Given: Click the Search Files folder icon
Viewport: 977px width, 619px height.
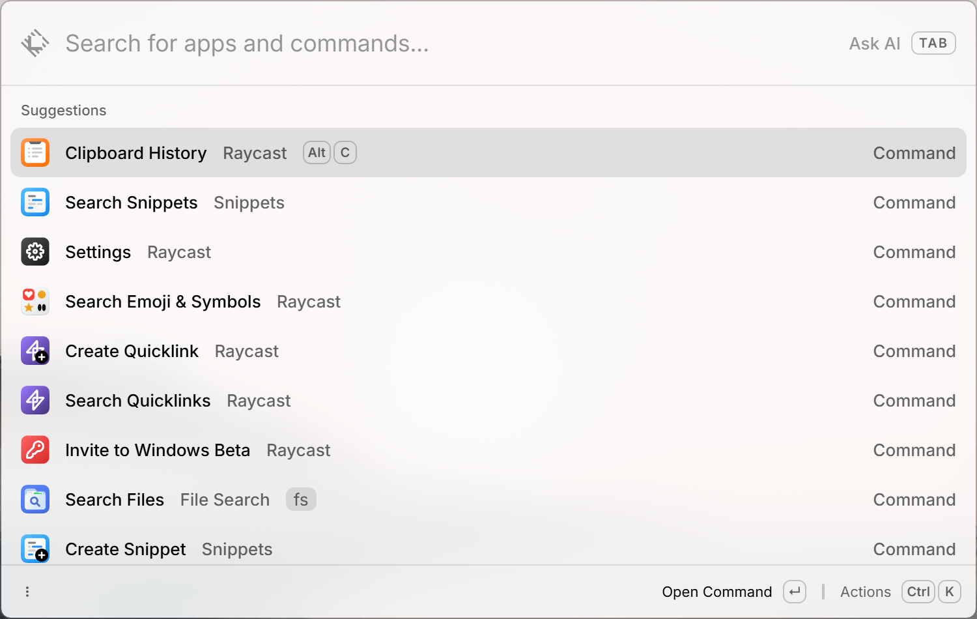Looking at the screenshot, I should point(35,499).
